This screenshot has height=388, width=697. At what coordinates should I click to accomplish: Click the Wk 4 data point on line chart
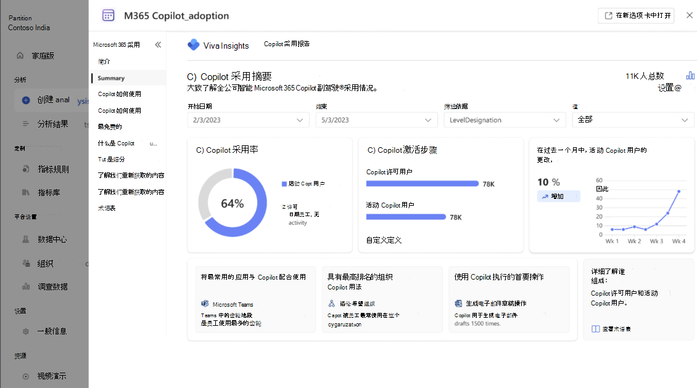(678, 192)
